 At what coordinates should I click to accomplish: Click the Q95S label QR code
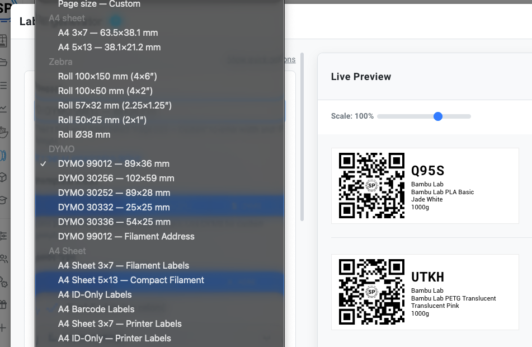coord(371,185)
